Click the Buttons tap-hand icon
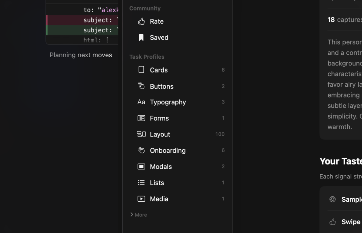The image size is (362, 233). pyautogui.click(x=141, y=86)
